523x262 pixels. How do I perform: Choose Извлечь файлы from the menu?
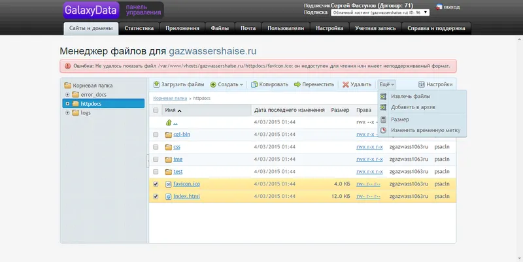click(x=411, y=96)
